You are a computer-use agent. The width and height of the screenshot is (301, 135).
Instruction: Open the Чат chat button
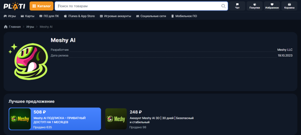(237, 6)
